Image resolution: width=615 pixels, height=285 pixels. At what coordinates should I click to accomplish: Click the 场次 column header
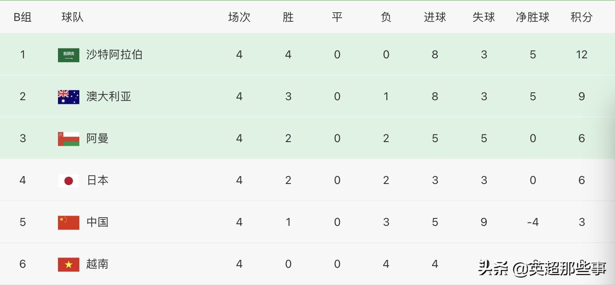click(x=239, y=17)
